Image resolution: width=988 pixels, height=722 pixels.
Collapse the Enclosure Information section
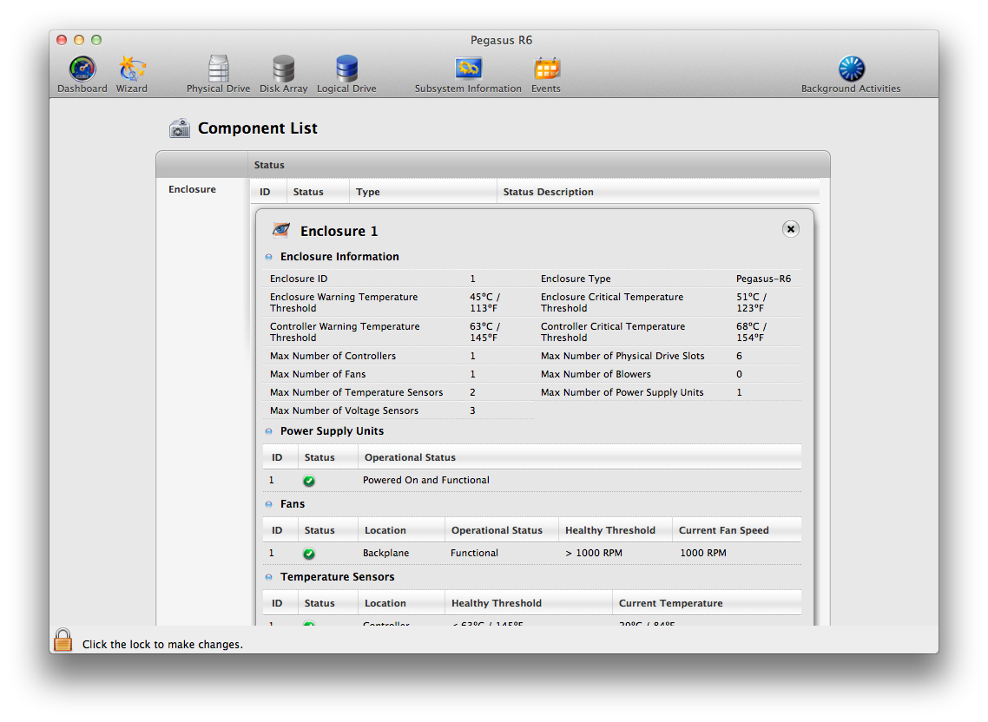269,257
